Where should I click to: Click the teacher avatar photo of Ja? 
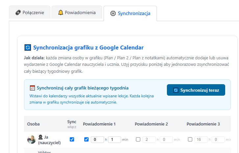pyautogui.click(x=32, y=140)
